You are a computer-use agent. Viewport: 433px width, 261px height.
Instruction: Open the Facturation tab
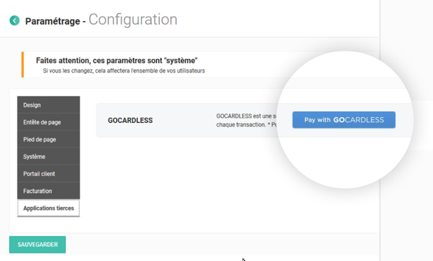(48, 191)
